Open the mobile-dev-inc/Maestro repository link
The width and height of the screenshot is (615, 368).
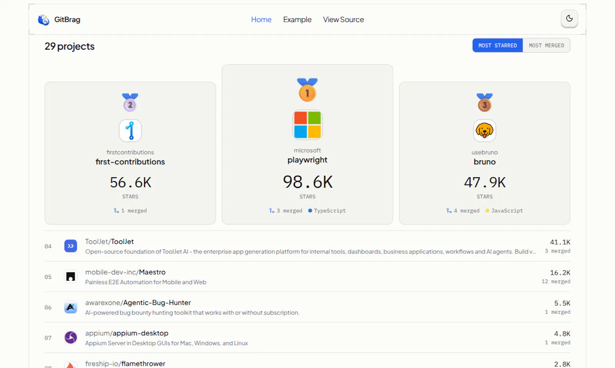[x=125, y=272]
